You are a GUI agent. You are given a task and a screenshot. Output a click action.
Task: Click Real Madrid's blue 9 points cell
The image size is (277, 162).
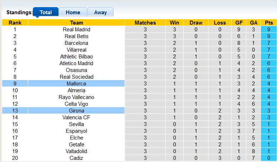pos(269,30)
